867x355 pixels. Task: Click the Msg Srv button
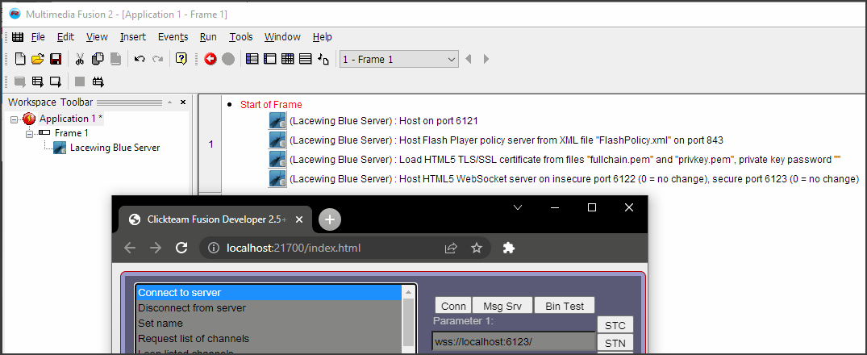pyautogui.click(x=502, y=306)
